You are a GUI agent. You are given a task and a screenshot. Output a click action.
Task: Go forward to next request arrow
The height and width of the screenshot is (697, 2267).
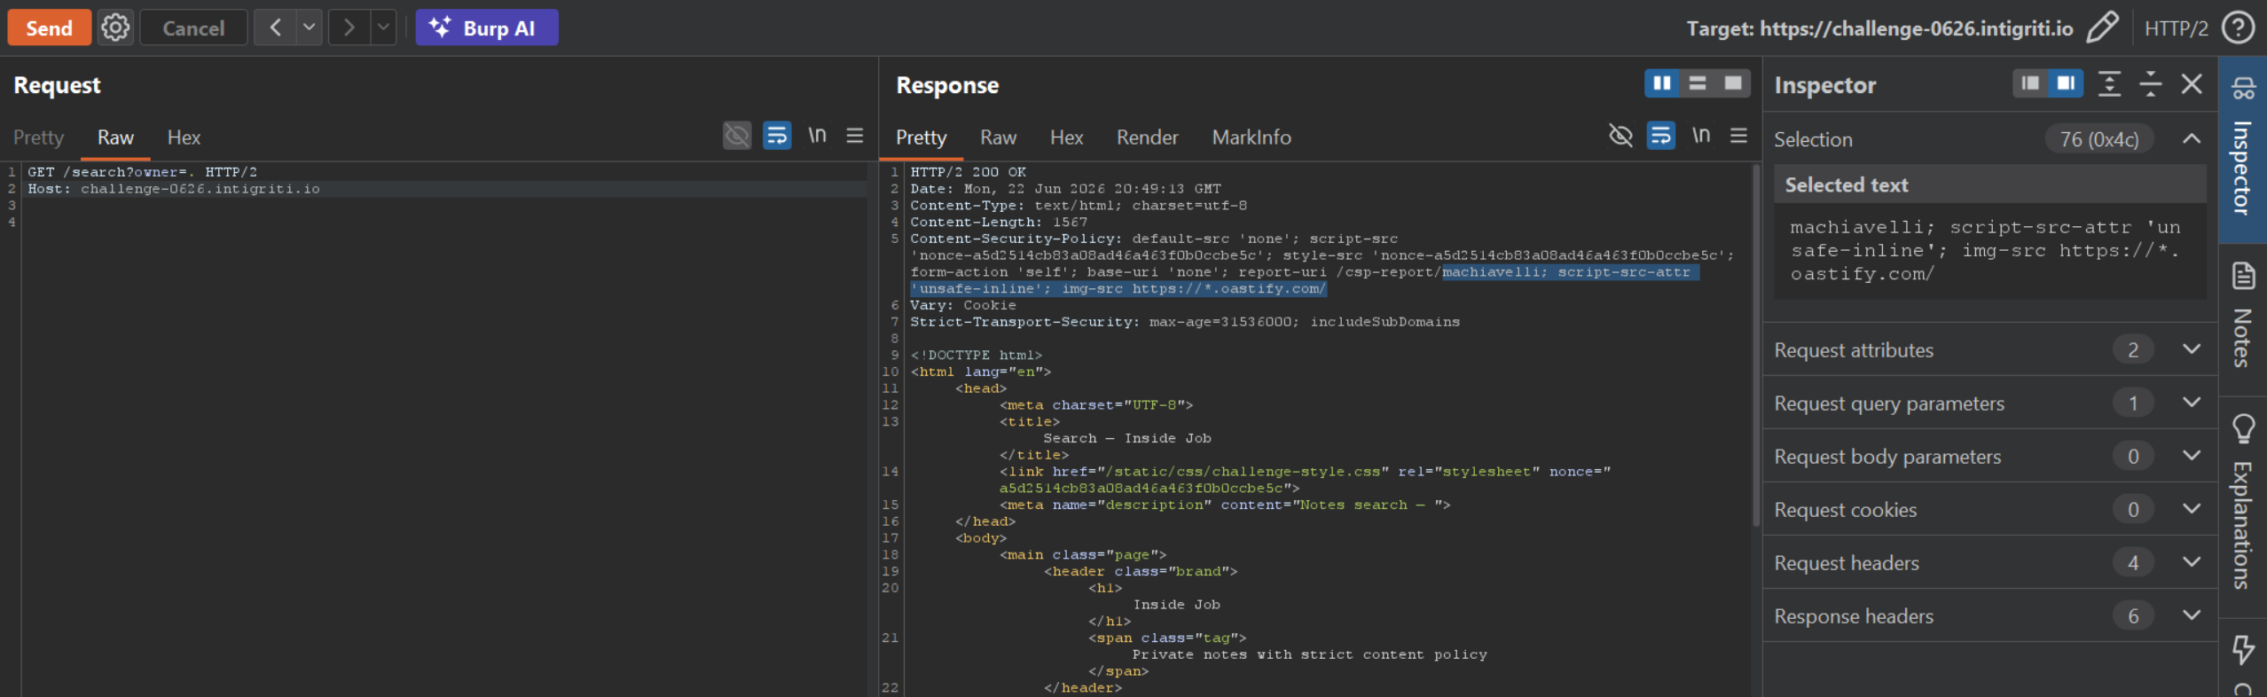[x=349, y=27]
